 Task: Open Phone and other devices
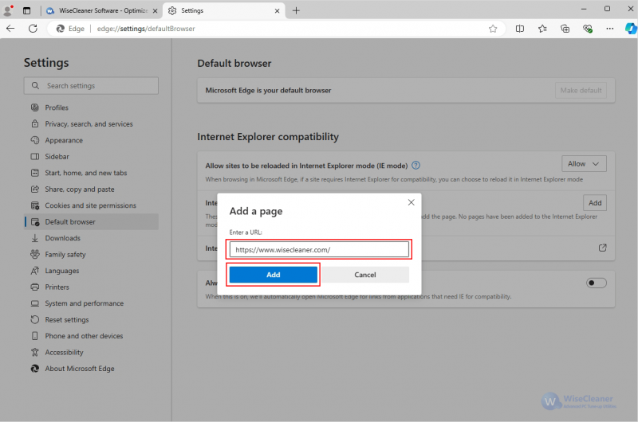coord(91,336)
